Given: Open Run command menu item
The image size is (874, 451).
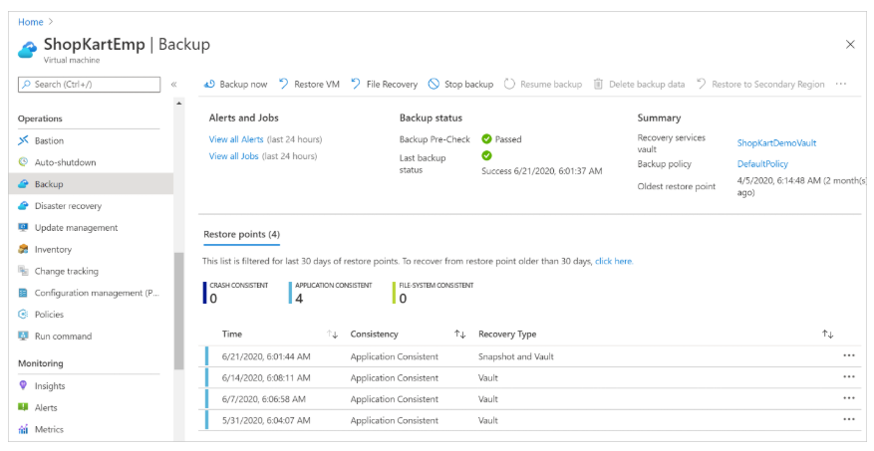Looking at the screenshot, I should pyautogui.click(x=63, y=337).
